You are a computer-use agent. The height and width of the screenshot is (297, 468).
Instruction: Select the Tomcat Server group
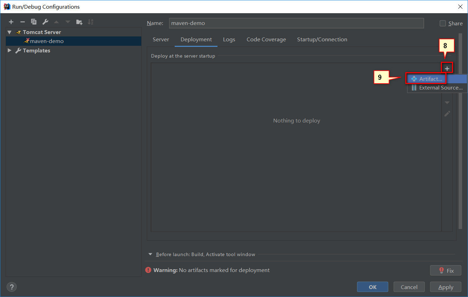point(42,32)
